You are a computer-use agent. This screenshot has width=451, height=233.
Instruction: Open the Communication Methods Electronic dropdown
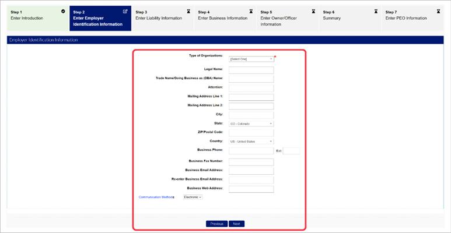tap(193, 197)
